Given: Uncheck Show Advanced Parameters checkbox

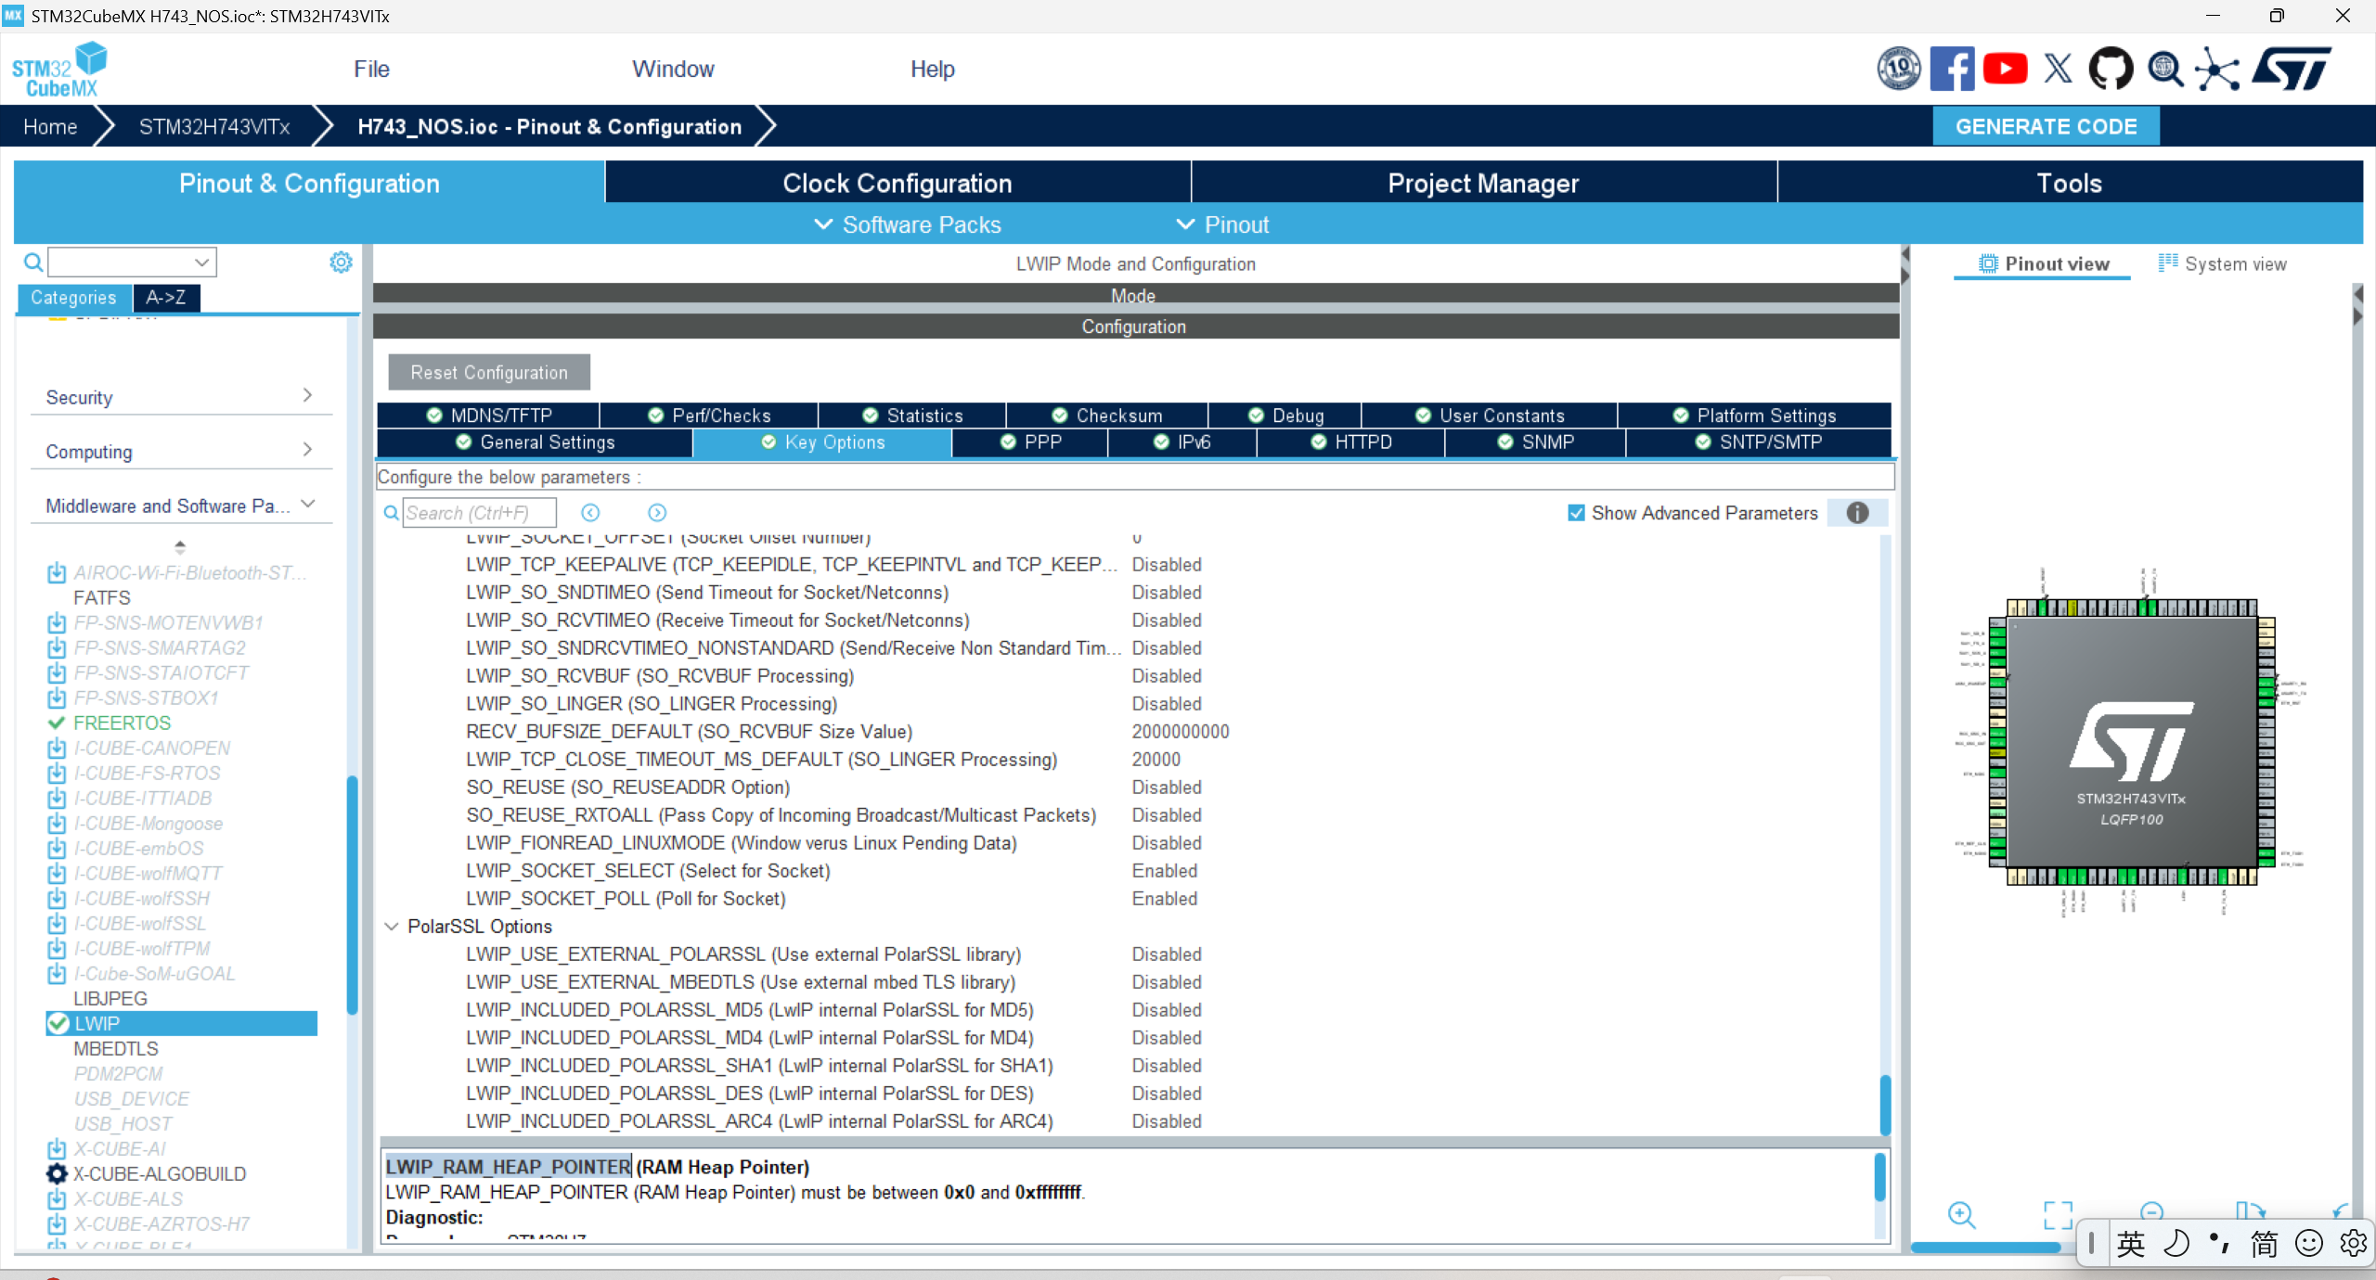Looking at the screenshot, I should [1576, 513].
